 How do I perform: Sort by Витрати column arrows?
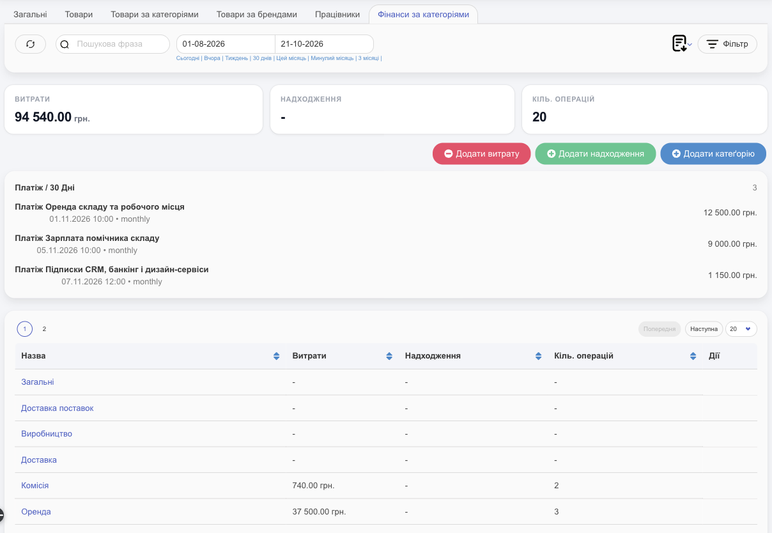tap(389, 356)
